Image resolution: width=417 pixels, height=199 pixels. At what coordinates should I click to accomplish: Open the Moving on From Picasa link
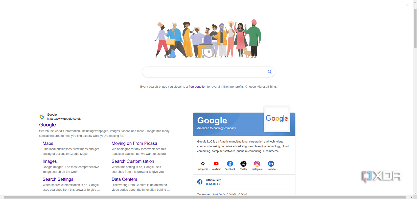coord(134,143)
